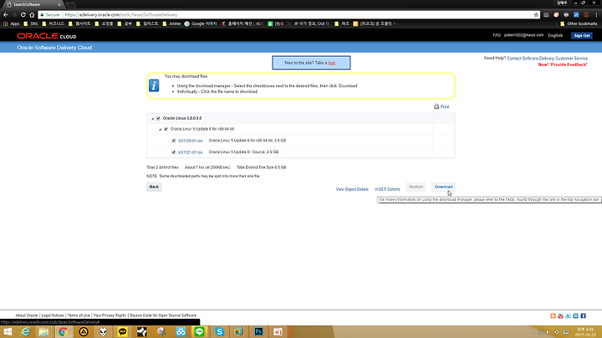Switch to Chrome in the taskbar

point(64,332)
